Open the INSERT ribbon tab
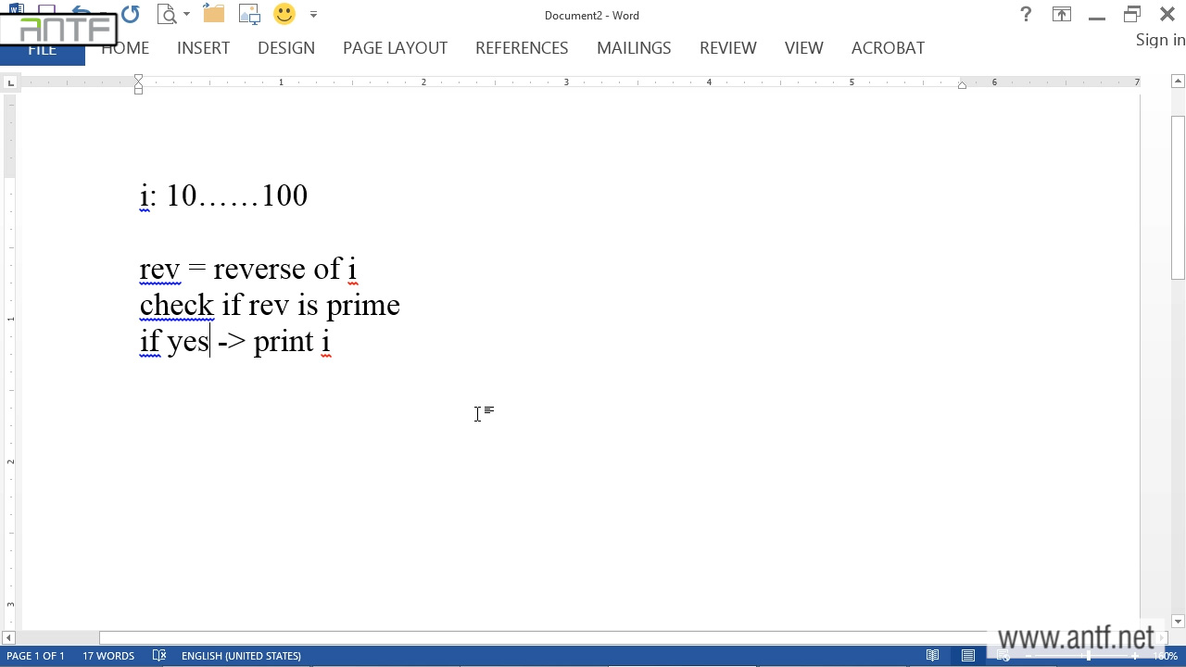 point(203,48)
